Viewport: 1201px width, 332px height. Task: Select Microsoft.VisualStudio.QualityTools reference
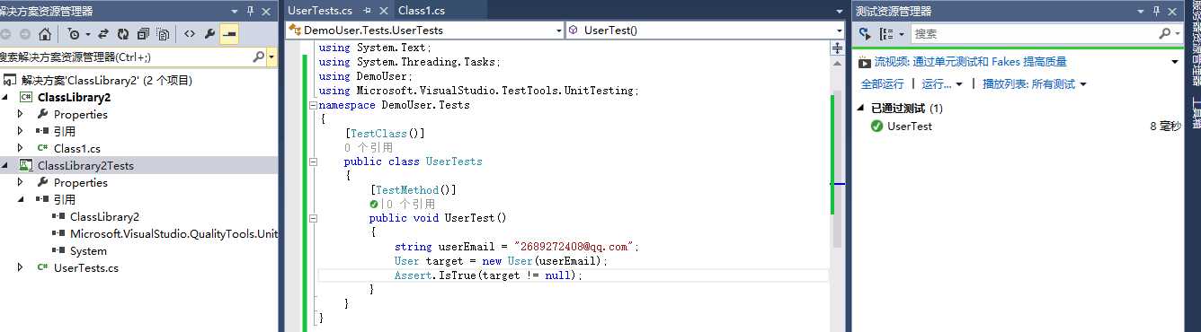(x=174, y=233)
